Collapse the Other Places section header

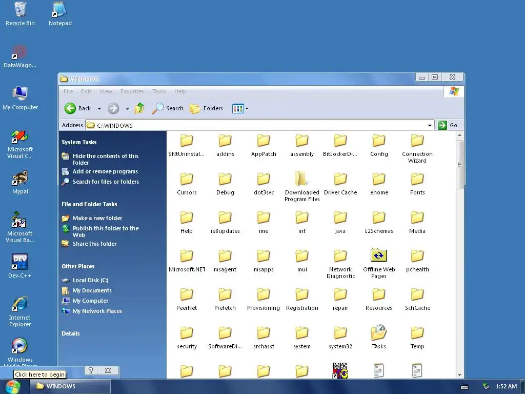(x=78, y=266)
